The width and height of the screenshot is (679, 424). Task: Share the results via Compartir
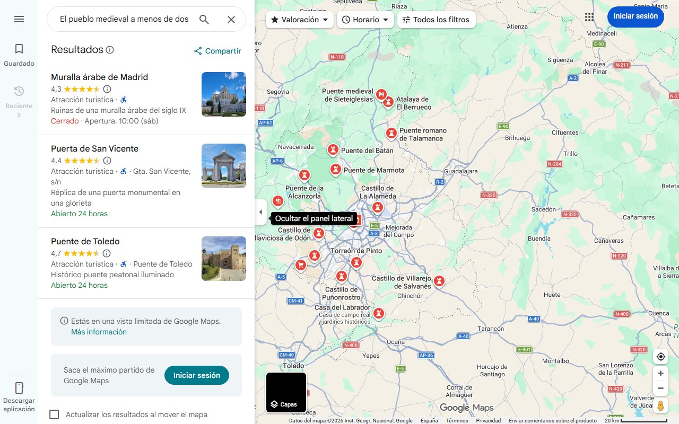coord(217,51)
